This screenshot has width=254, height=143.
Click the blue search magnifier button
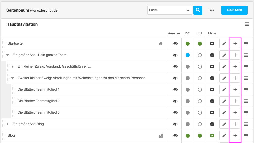(198, 10)
